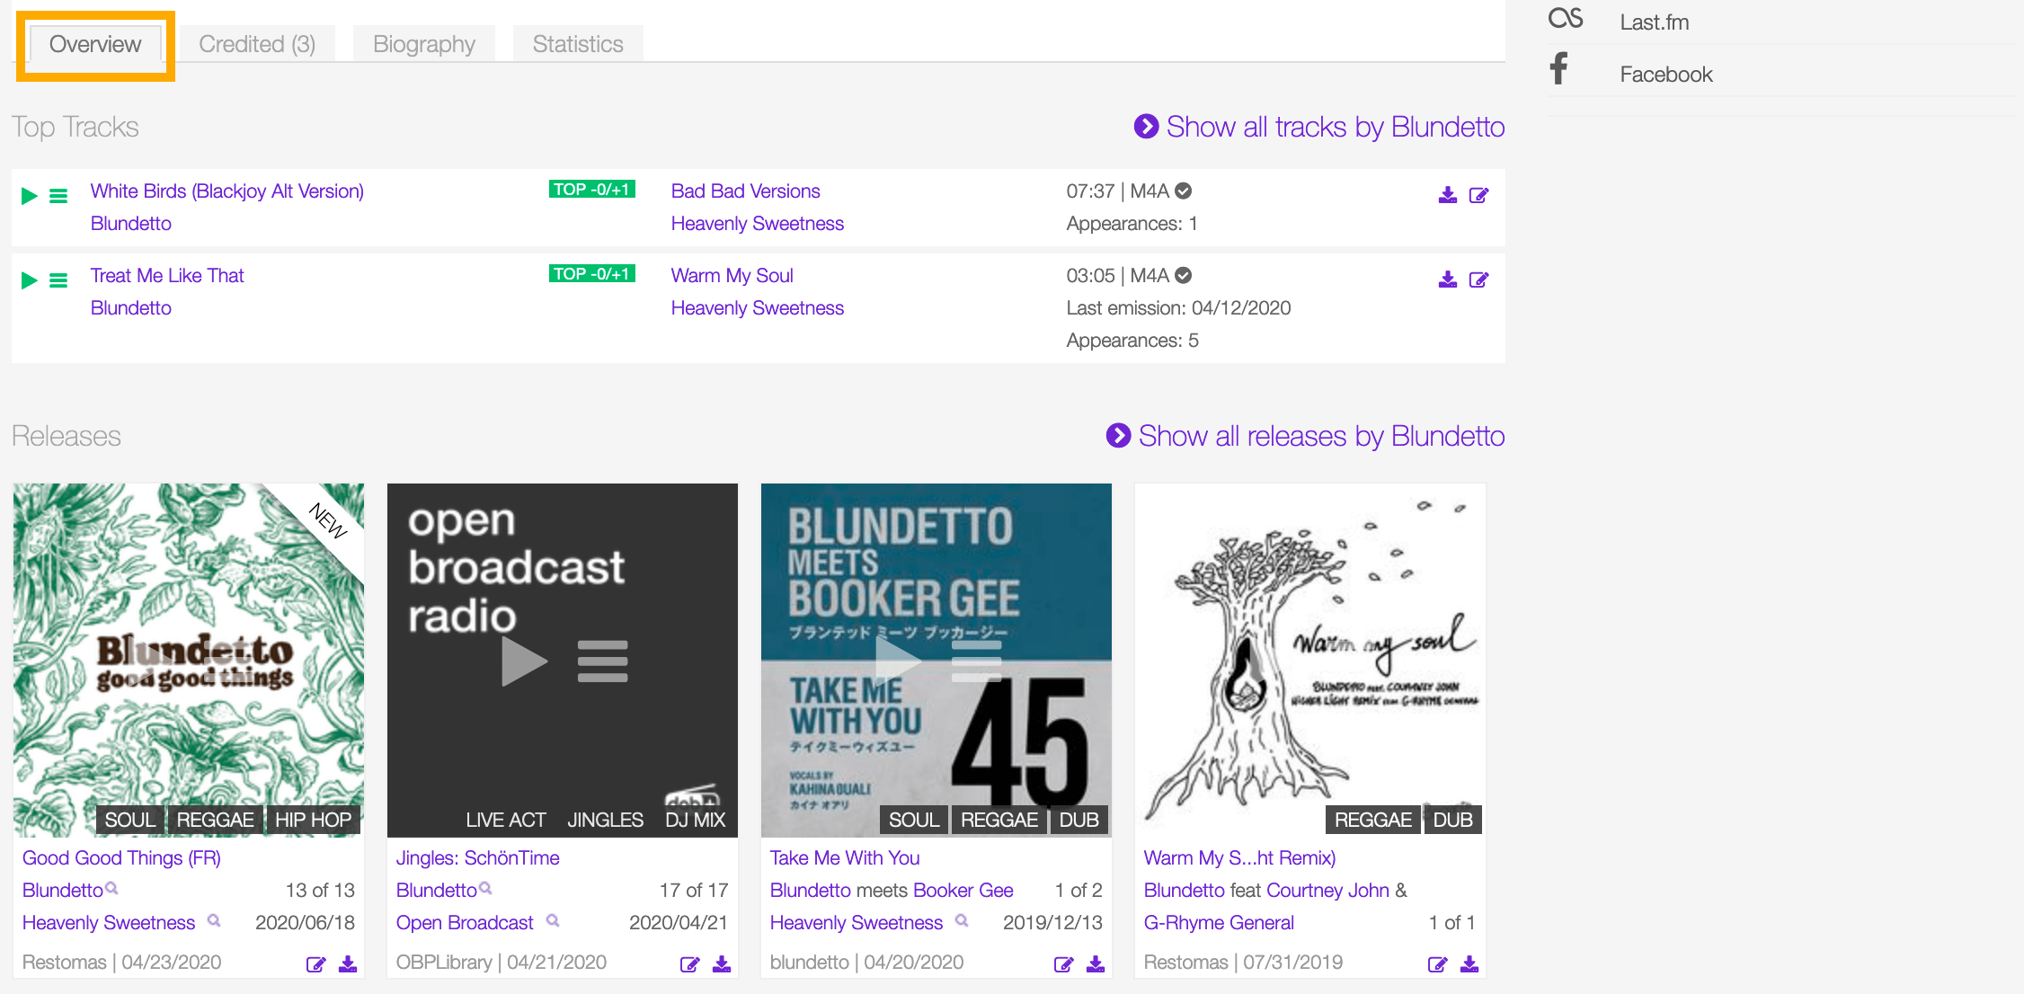This screenshot has width=2024, height=994.
Task: Search label Open Broadcast under Jingles: SchönTime
Action: 553,920
